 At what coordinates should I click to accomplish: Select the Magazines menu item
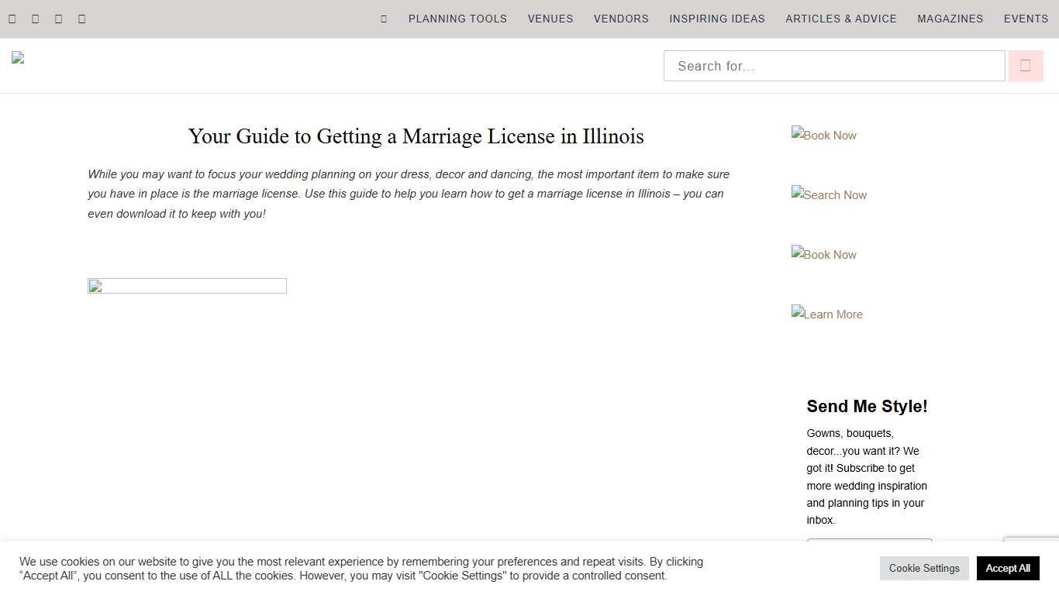click(950, 19)
